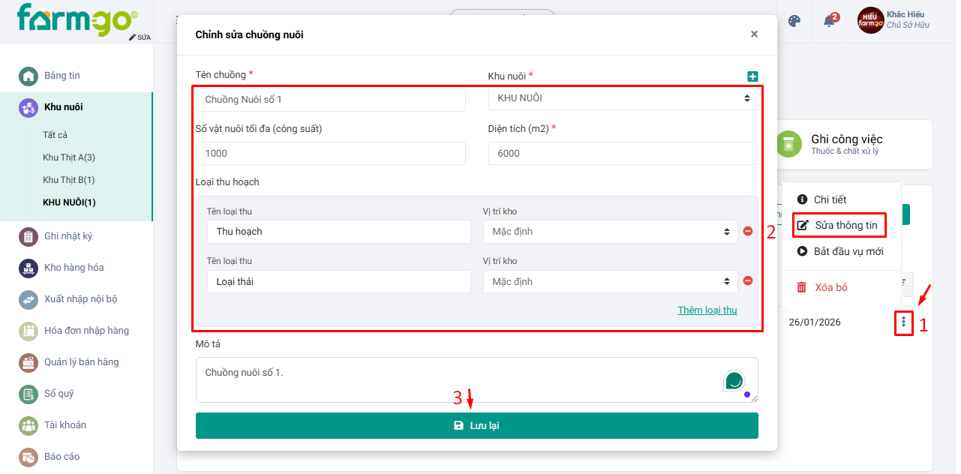Click green plus icon beside Khu nuôi
Viewport: 961px width, 474px height.
[752, 76]
